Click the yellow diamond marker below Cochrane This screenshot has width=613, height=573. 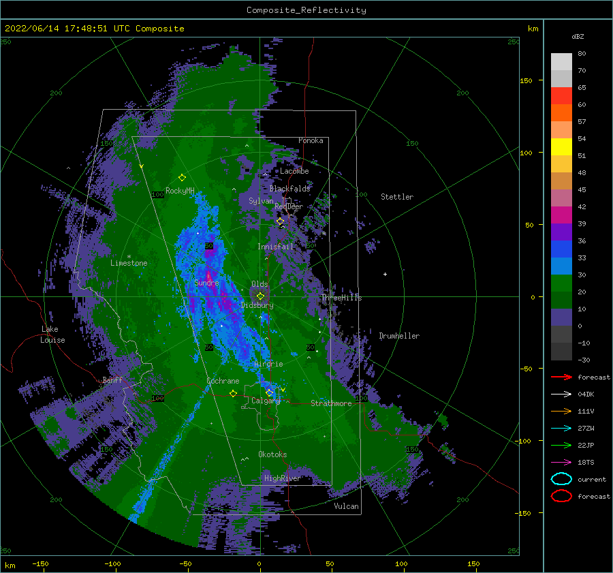233,393
